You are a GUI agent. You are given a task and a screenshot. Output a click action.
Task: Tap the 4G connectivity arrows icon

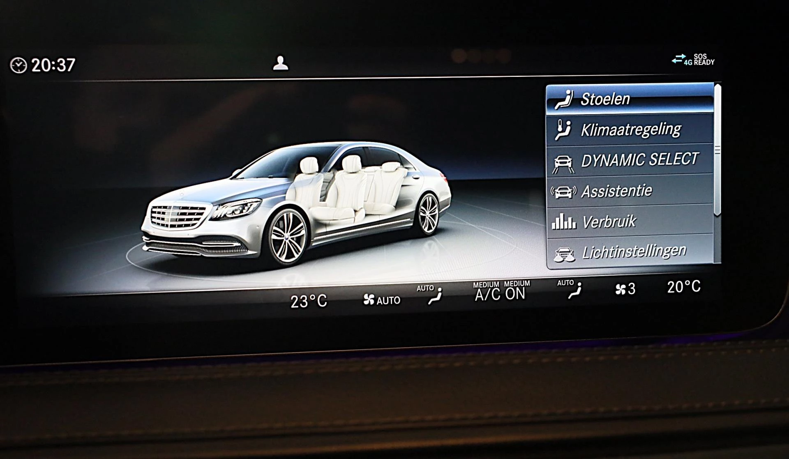678,60
